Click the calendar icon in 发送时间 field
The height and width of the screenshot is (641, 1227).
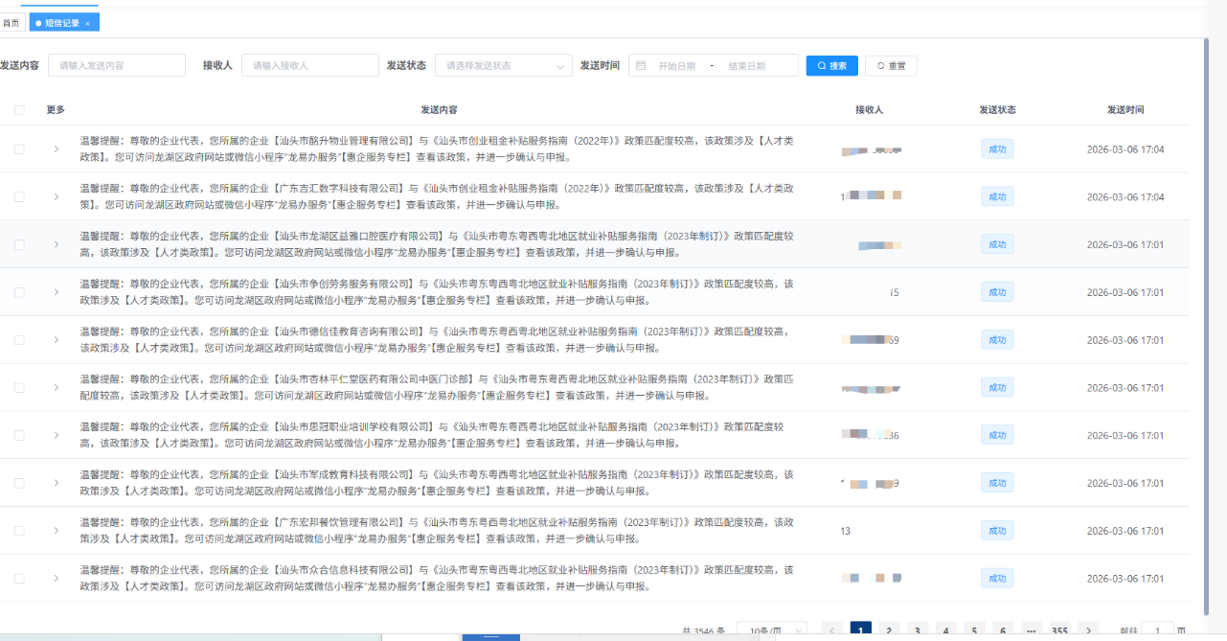[x=641, y=66]
